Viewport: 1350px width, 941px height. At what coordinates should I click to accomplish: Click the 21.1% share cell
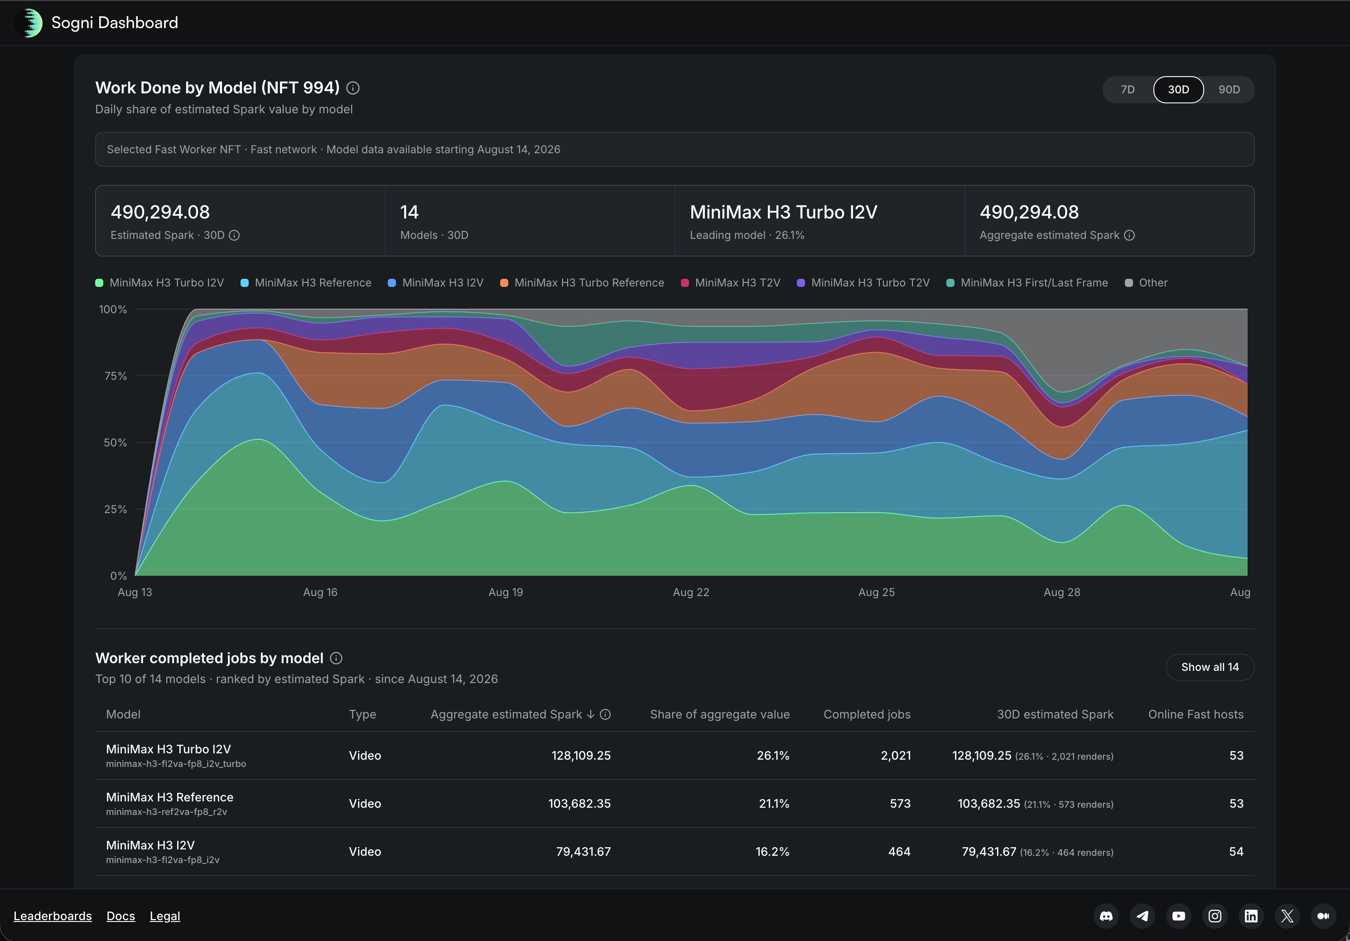tap(774, 804)
